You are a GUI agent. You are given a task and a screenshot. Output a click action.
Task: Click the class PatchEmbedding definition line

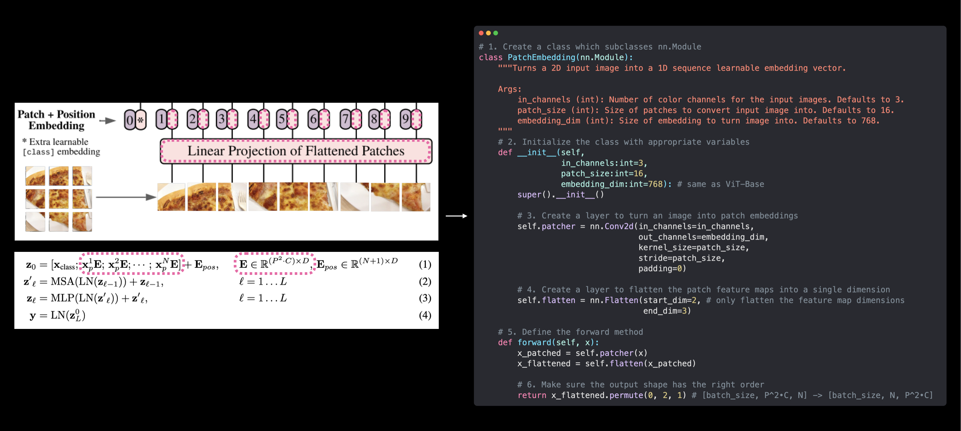click(x=556, y=57)
